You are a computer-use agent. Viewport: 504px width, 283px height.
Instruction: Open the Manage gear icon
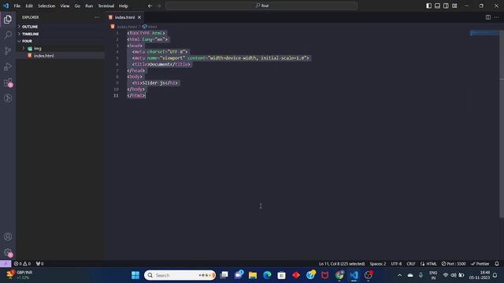click(x=8, y=252)
